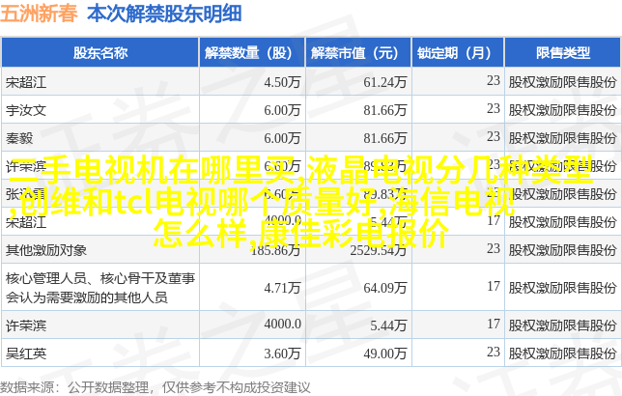Select the 锁定期（月） column header
Image resolution: width=622 pixels, height=396 pixels.
coord(457,52)
